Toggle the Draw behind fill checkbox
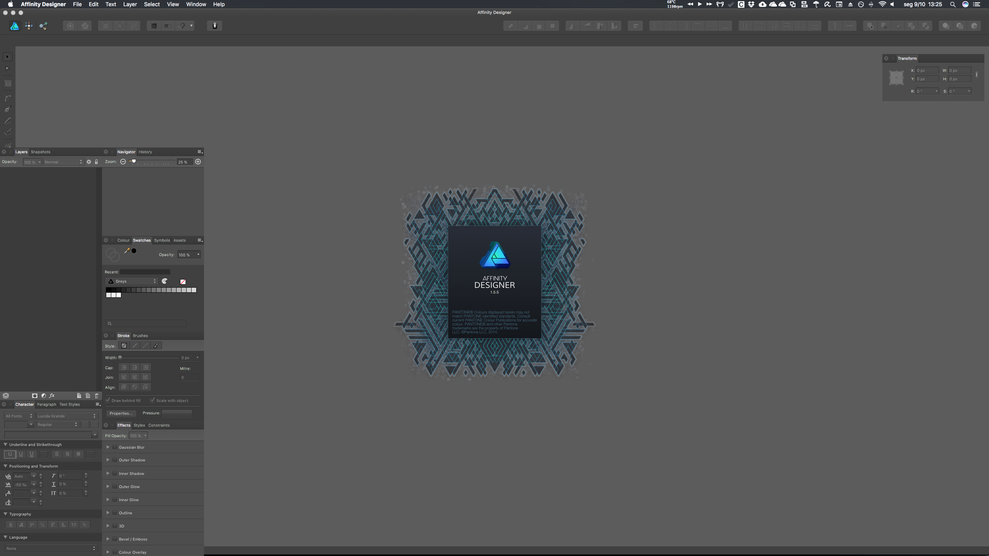The width and height of the screenshot is (989, 556). coord(108,400)
